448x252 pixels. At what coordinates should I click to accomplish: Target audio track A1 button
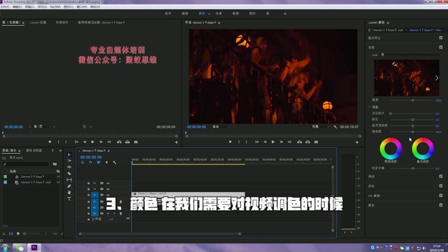click(94, 202)
